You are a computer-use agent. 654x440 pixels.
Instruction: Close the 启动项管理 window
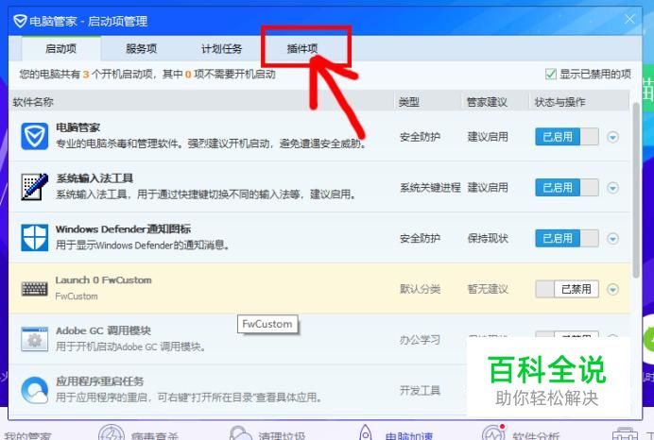(629, 19)
